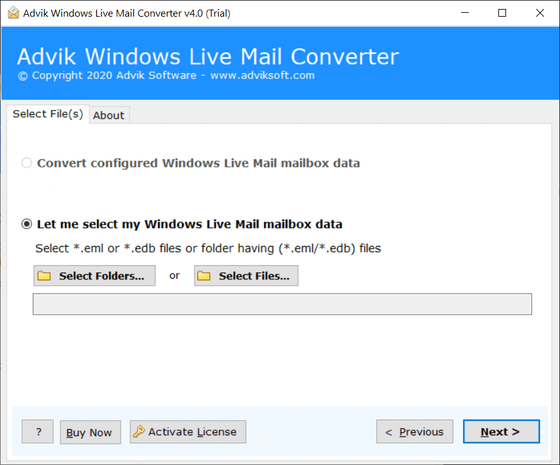This screenshot has width=560, height=465.
Task: Switch to the About tab
Action: point(109,115)
